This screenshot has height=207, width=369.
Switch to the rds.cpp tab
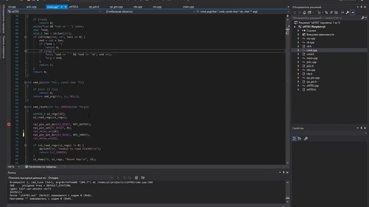click(138, 7)
